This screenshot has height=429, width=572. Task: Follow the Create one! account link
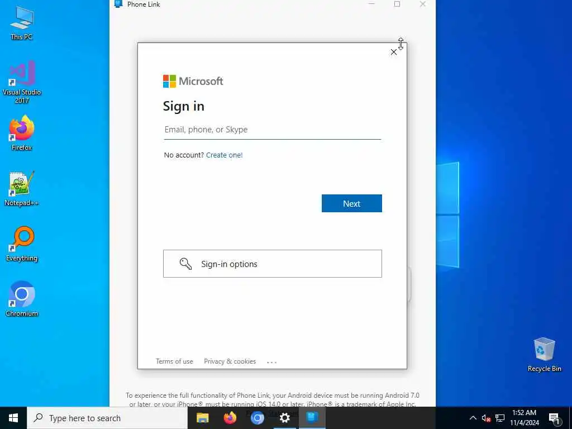(x=225, y=155)
